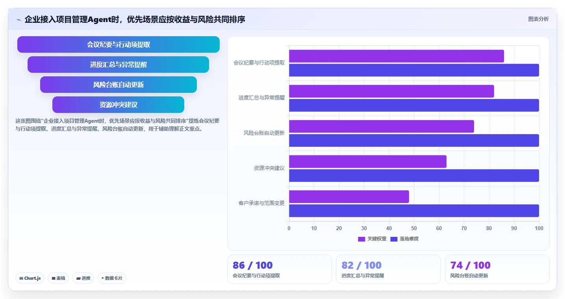Click the y-axis label 风险台账自动更新
Screen dimensions: 565x299
(264, 133)
